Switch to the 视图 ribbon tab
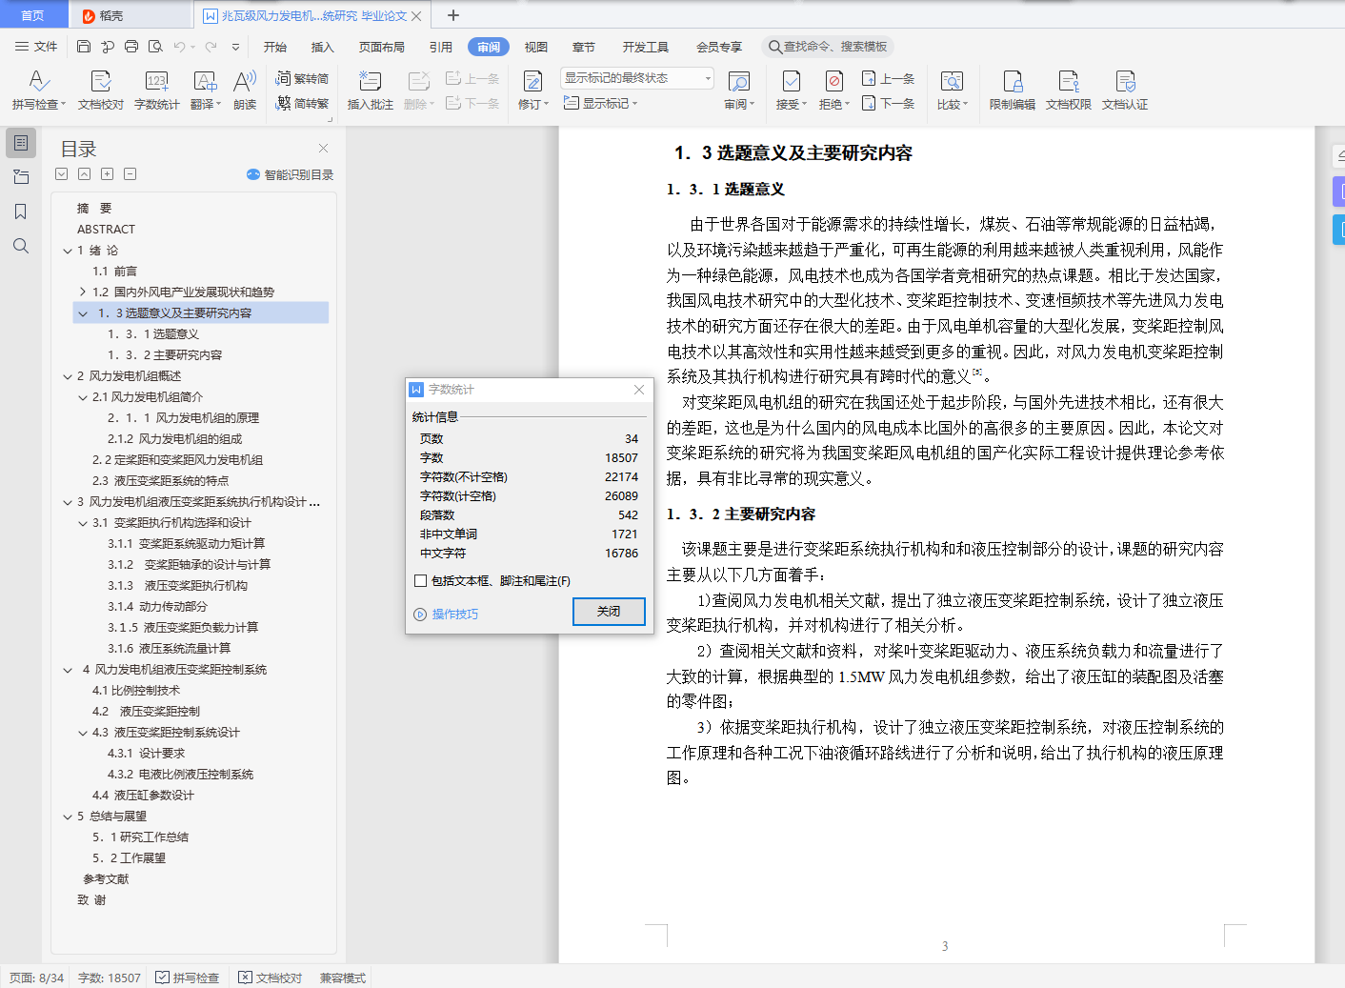1345x988 pixels. (x=536, y=47)
